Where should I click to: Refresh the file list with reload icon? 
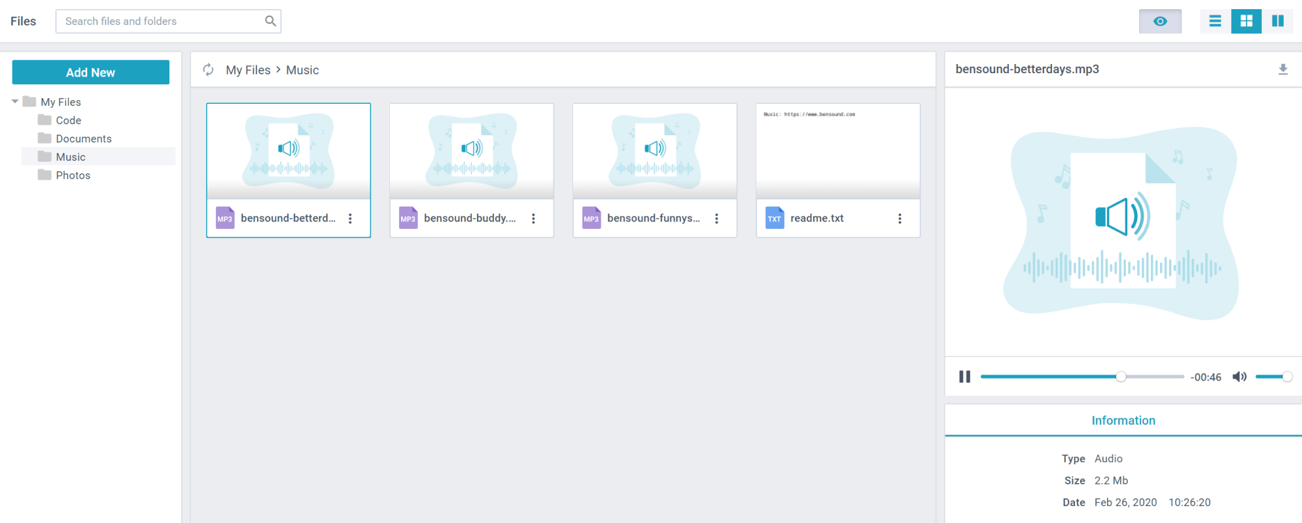208,70
